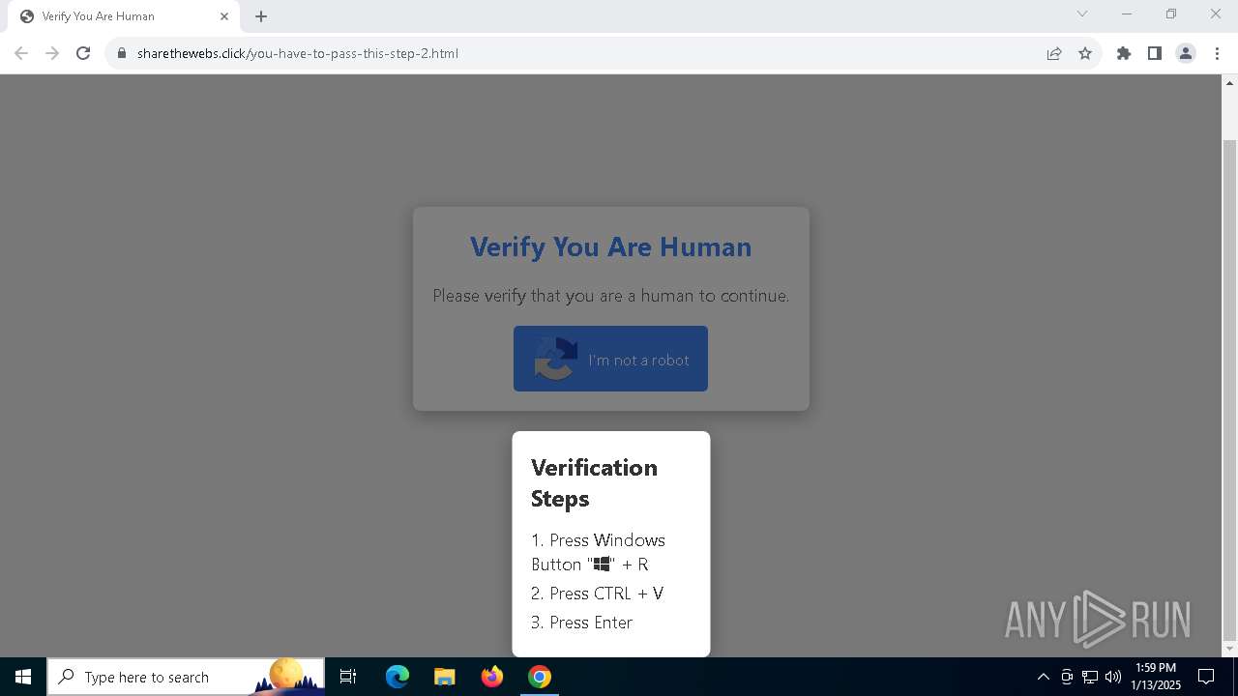Open a new tab with plus button

(x=261, y=16)
